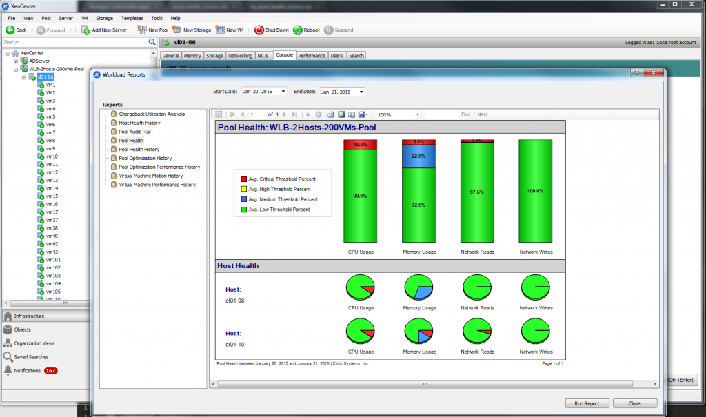Click the red Shut Down icon

tap(259, 30)
